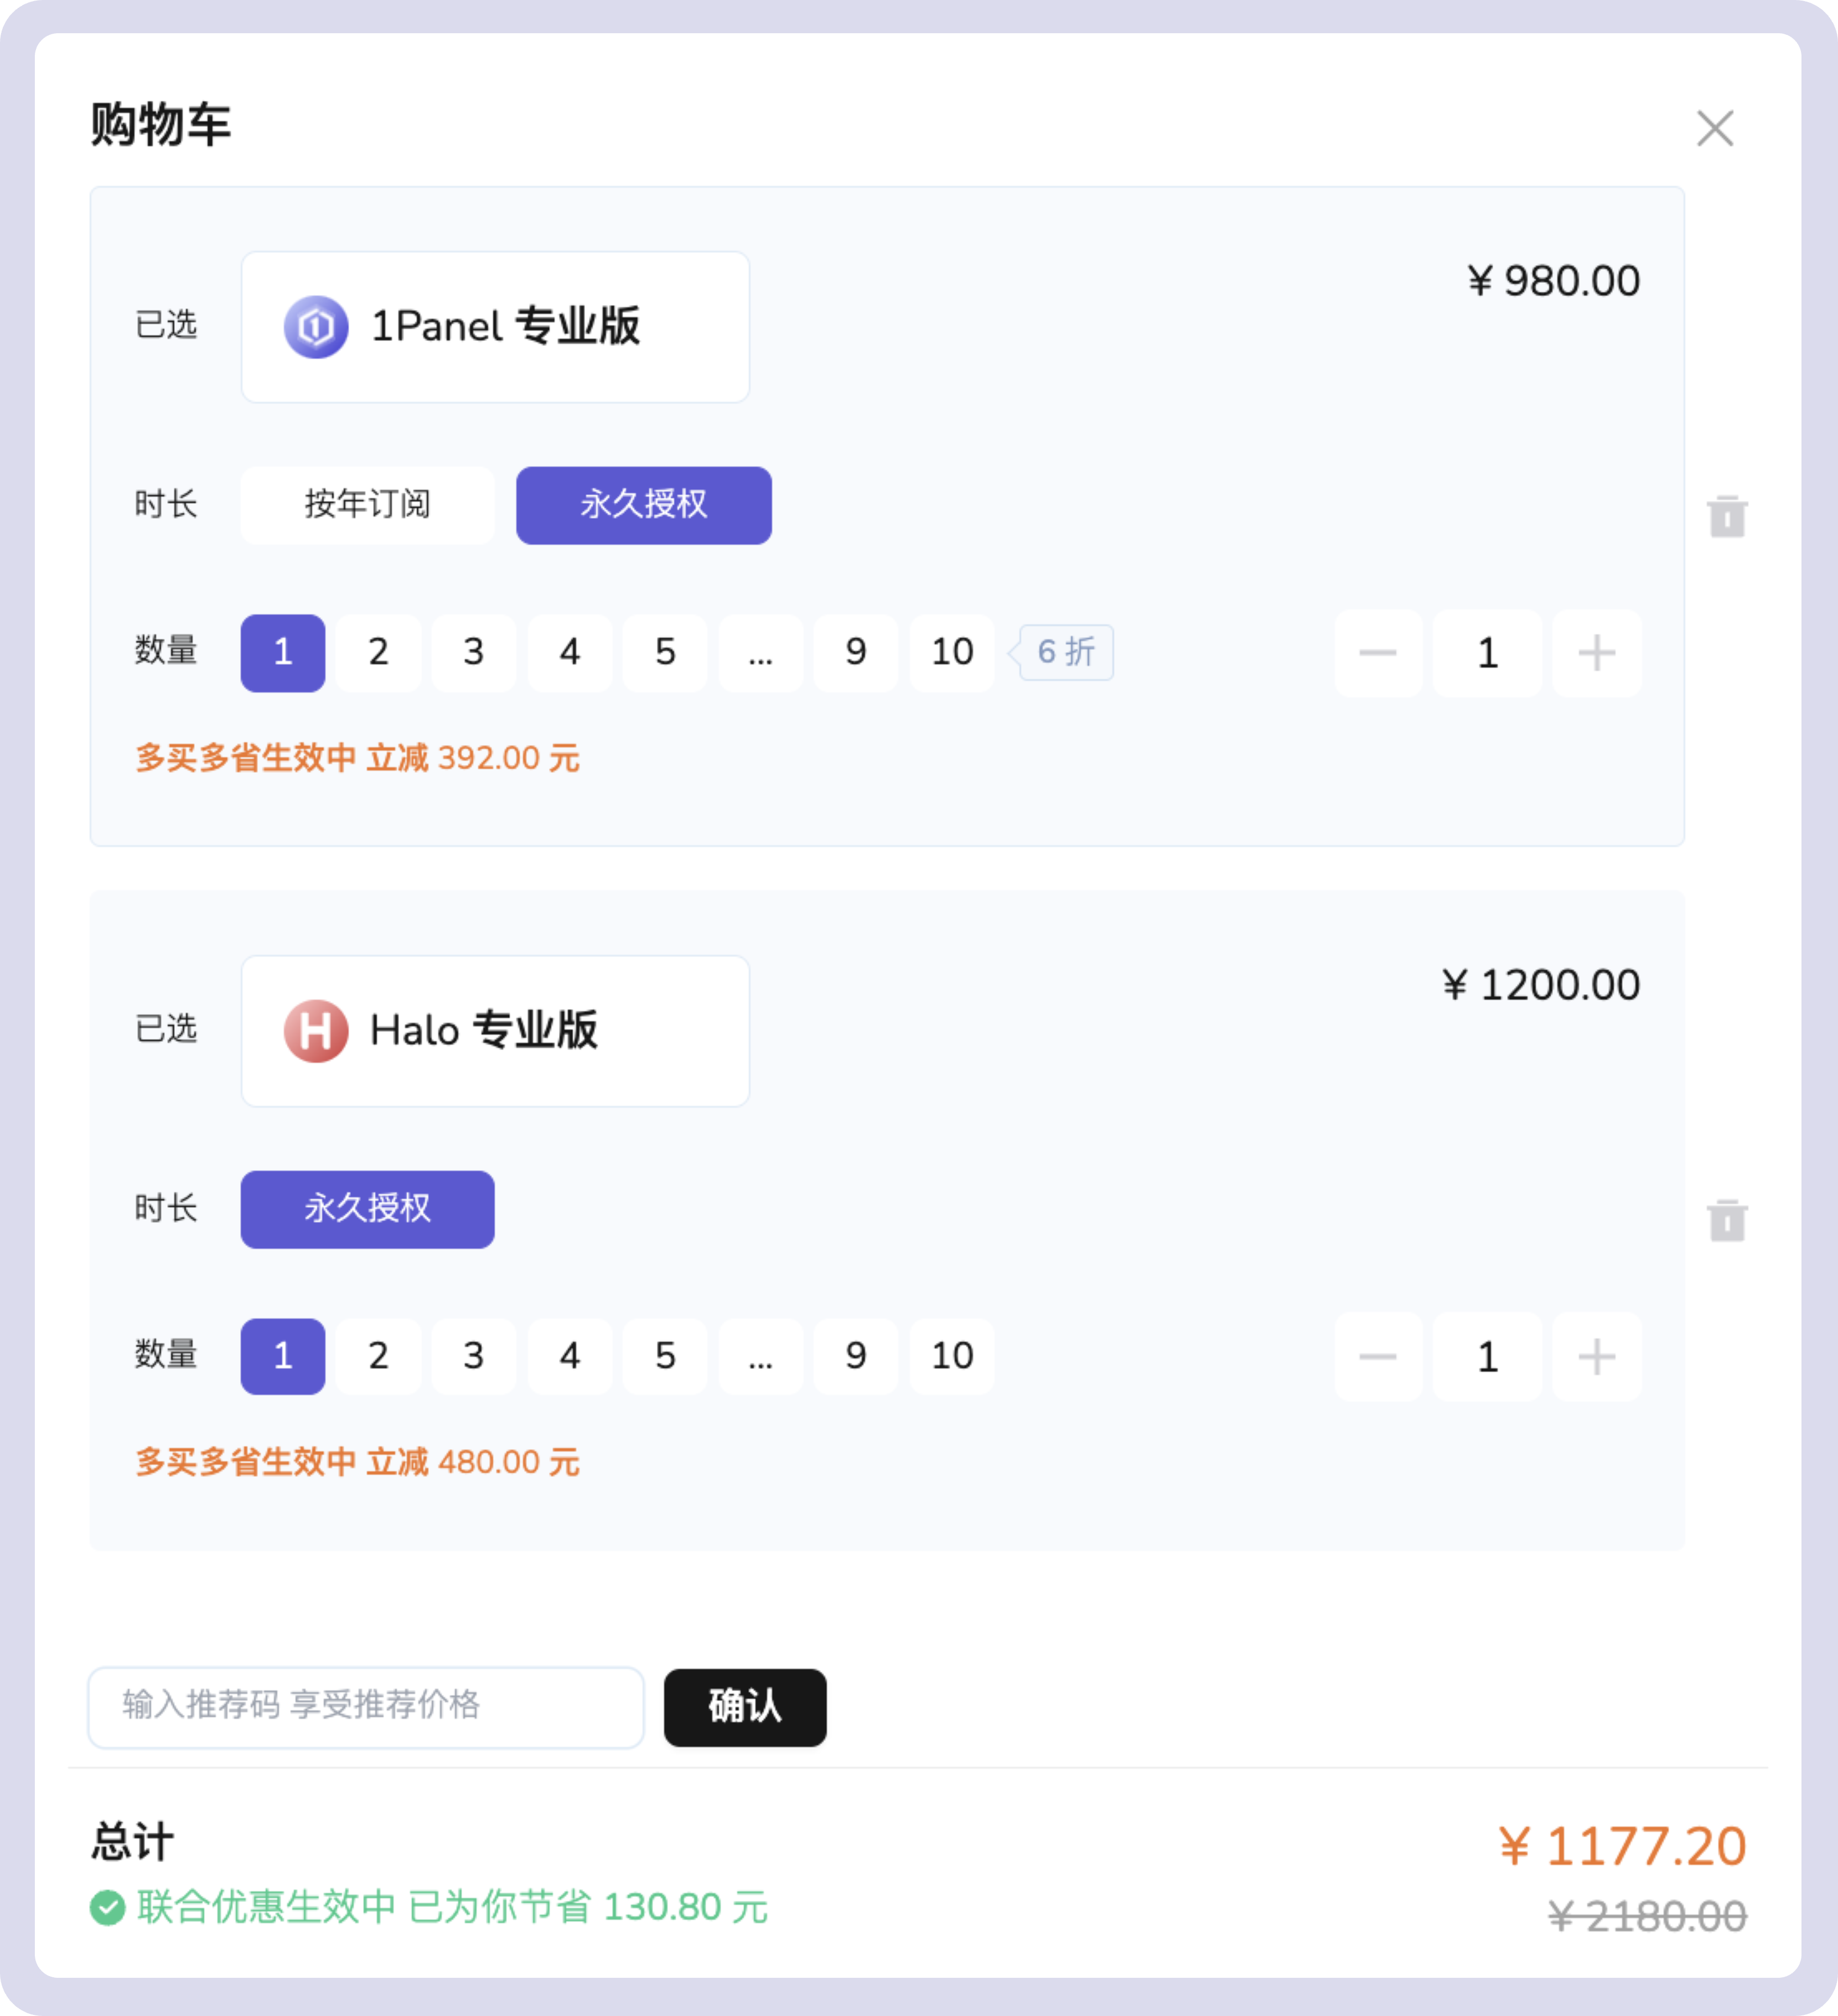This screenshot has height=2016, width=1838.
Task: Delete the Halo 专业版 cart item
Action: point(1727,1220)
